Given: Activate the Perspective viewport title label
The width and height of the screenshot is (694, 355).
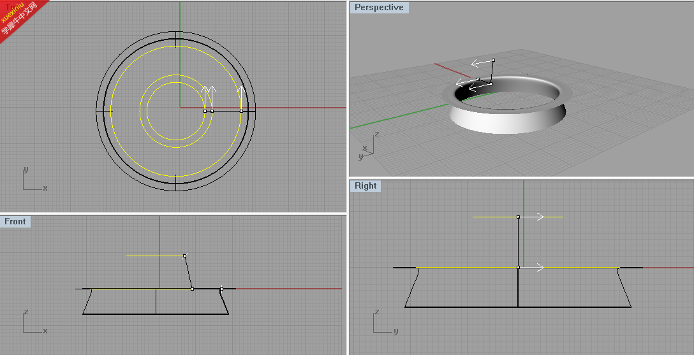Looking at the screenshot, I should pyautogui.click(x=379, y=8).
